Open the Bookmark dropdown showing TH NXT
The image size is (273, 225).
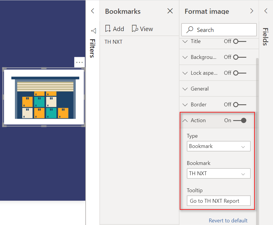click(218, 173)
